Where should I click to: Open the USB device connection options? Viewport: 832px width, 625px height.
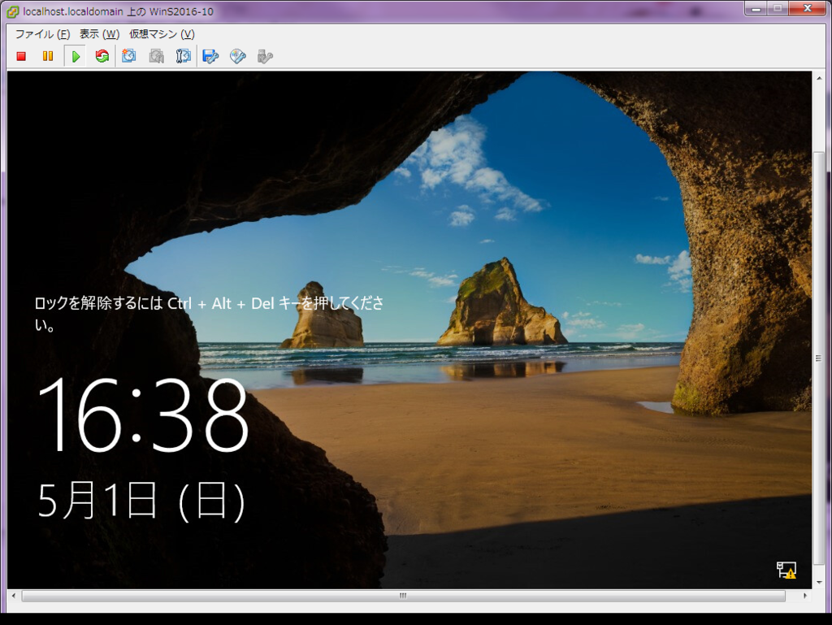pos(264,56)
